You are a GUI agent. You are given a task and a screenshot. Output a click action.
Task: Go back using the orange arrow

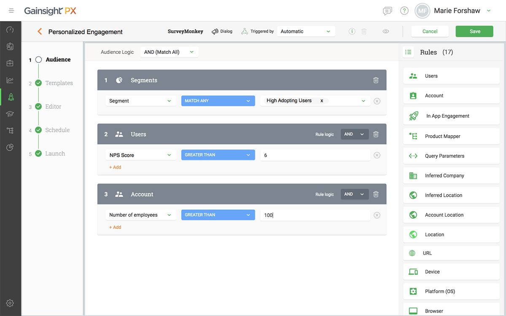(40, 32)
